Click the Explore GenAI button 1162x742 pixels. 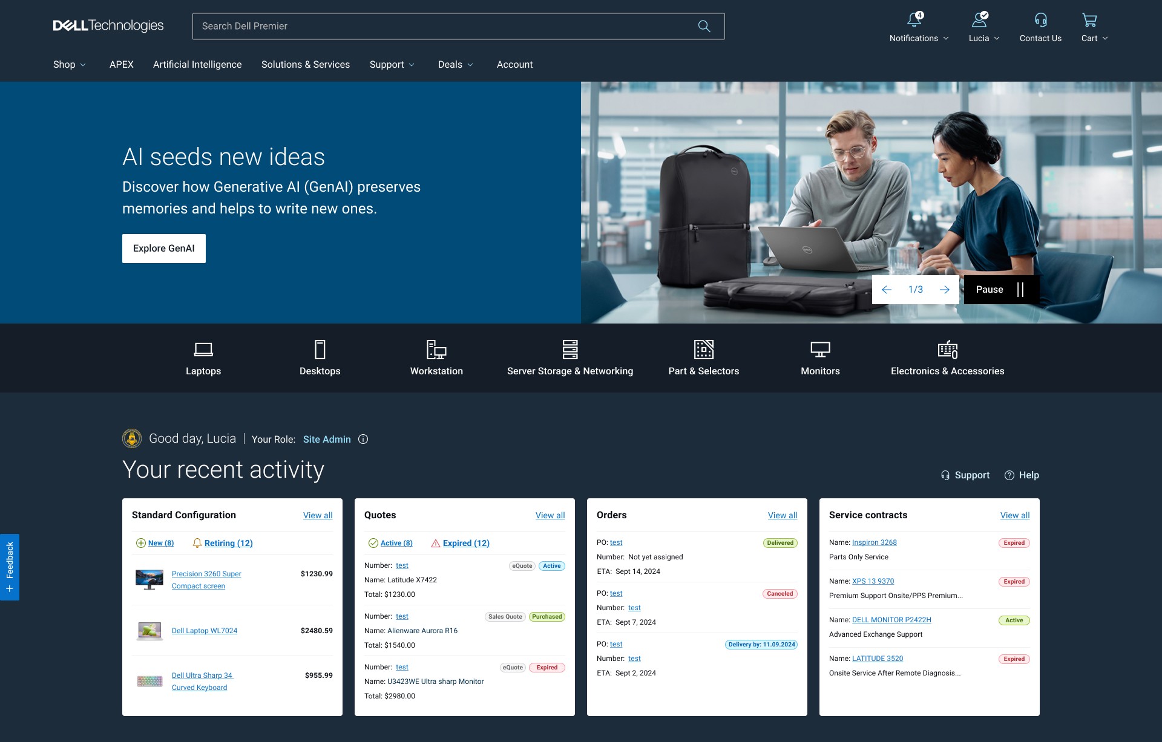tap(163, 248)
